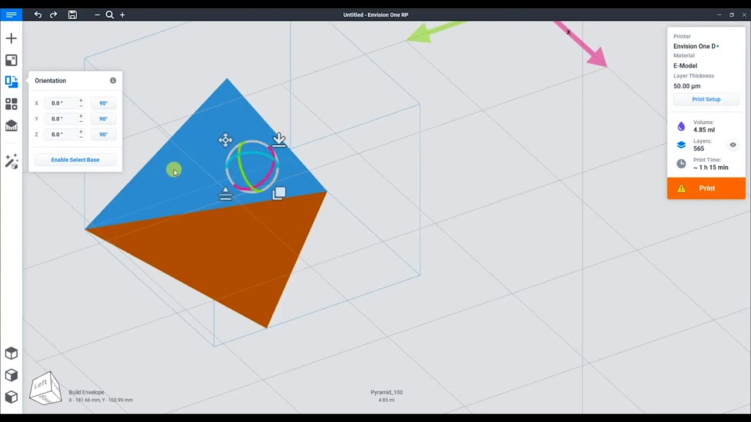
Task: Maximize the Envision One RP window
Action: coord(732,15)
